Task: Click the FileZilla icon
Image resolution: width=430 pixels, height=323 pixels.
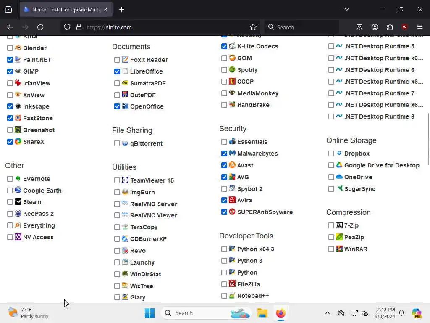Action: point(232,284)
